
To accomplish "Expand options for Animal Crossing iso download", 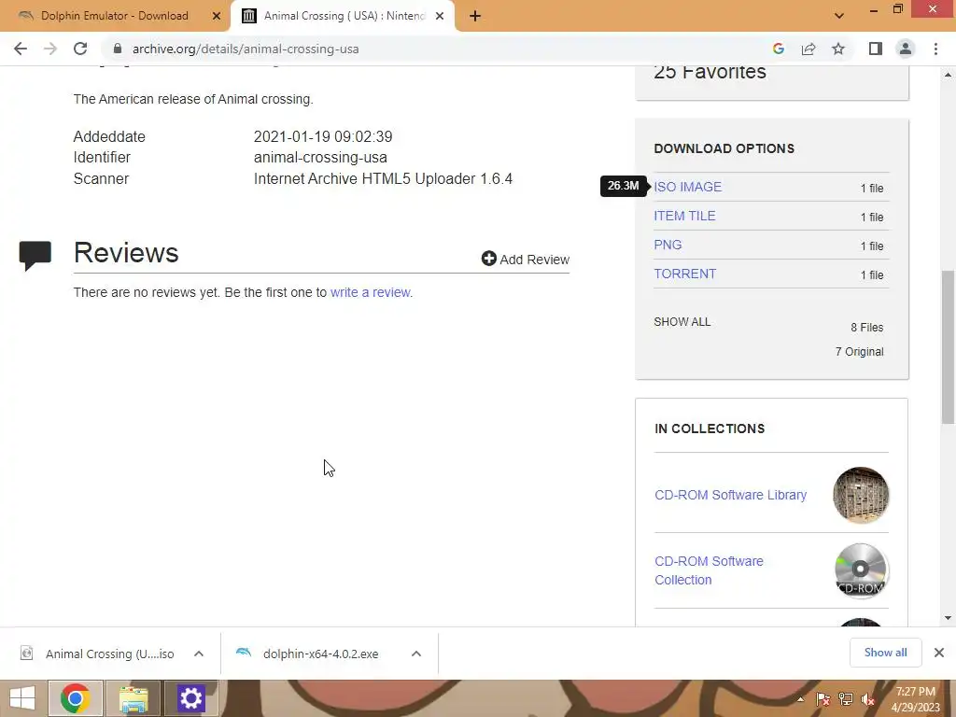I will tap(199, 654).
